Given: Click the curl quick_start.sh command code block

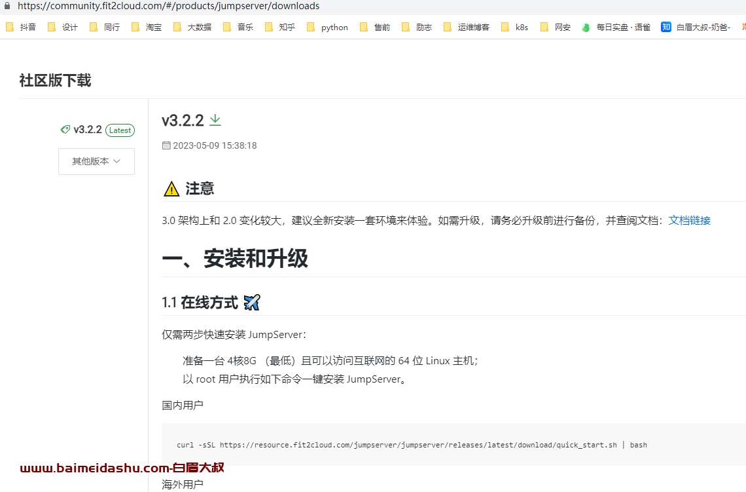Looking at the screenshot, I should click(x=454, y=445).
